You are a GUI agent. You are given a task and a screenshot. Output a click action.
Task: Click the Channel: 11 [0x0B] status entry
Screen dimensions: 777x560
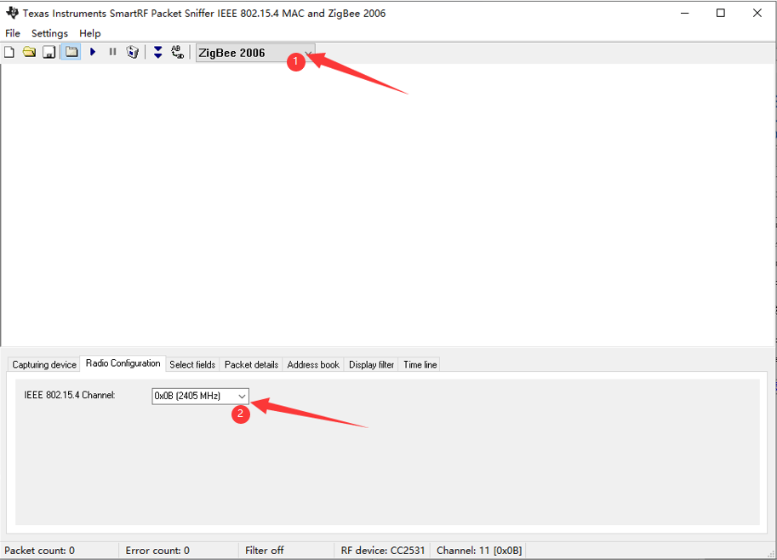[x=479, y=550]
